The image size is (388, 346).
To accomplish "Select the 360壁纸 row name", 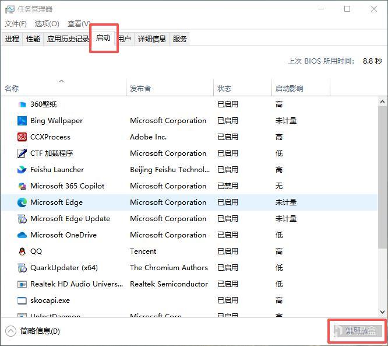I will coord(44,104).
